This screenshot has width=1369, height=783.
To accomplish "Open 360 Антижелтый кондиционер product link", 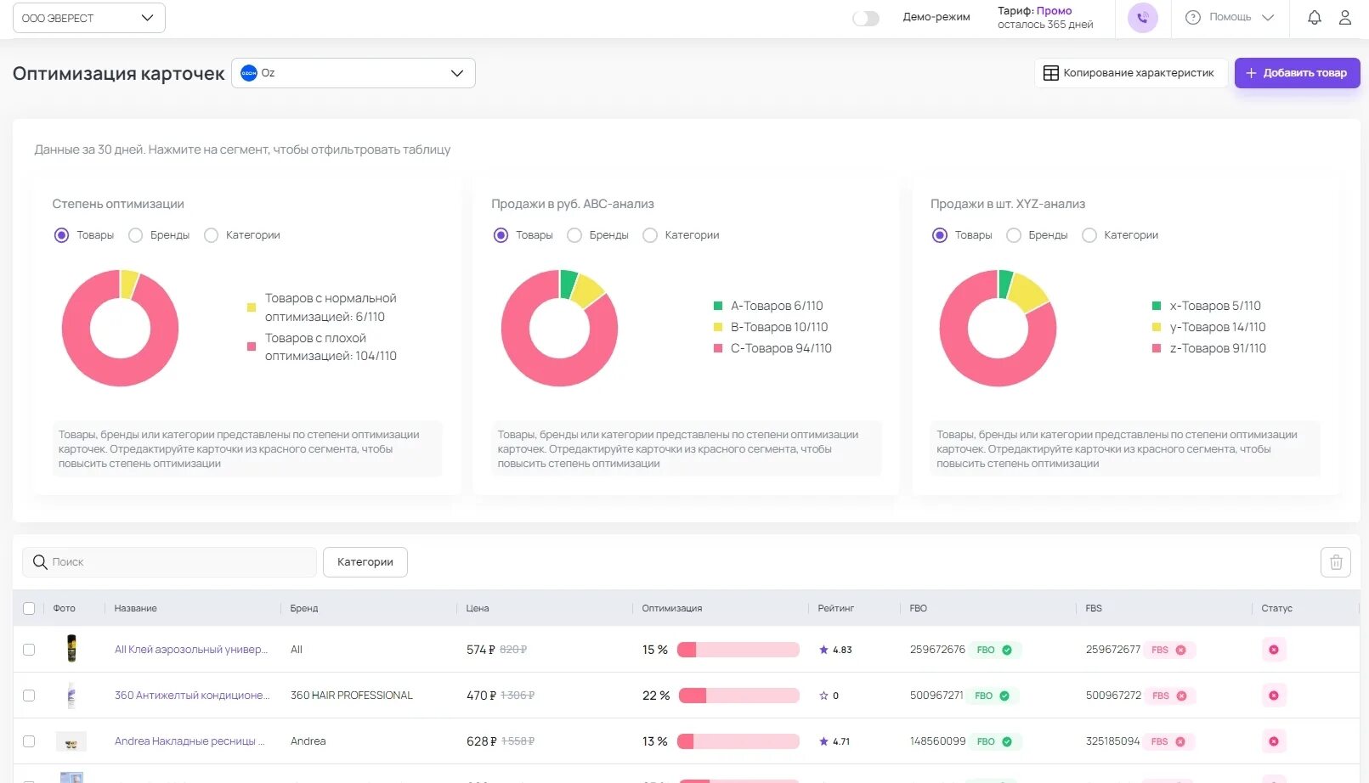I will click(x=192, y=696).
